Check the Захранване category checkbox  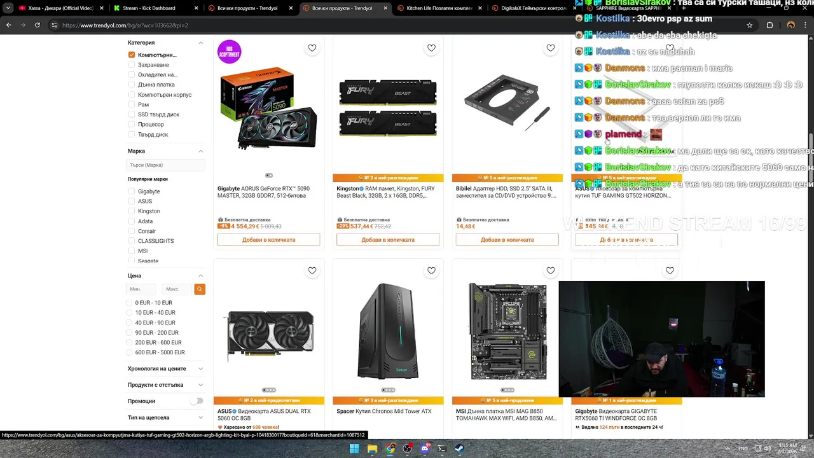132,65
